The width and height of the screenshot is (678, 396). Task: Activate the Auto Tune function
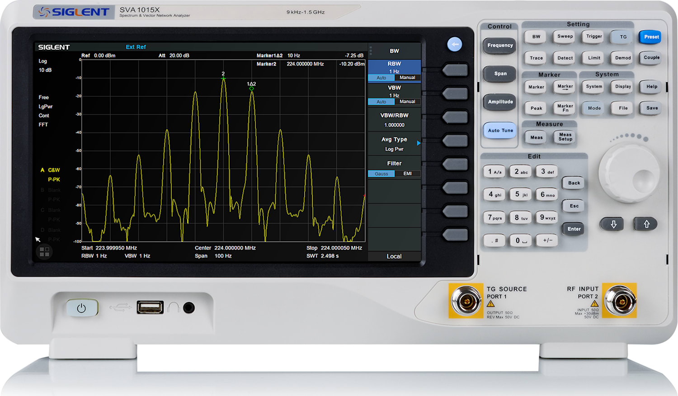(x=499, y=130)
